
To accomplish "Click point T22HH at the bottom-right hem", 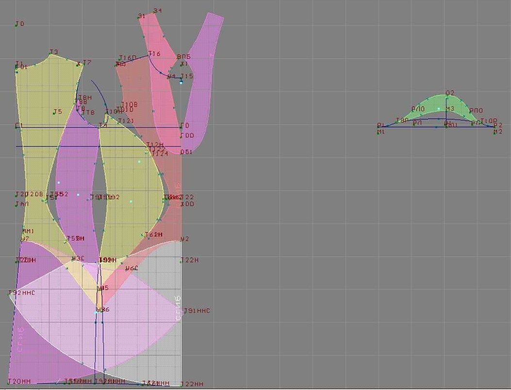I will coord(181,385).
